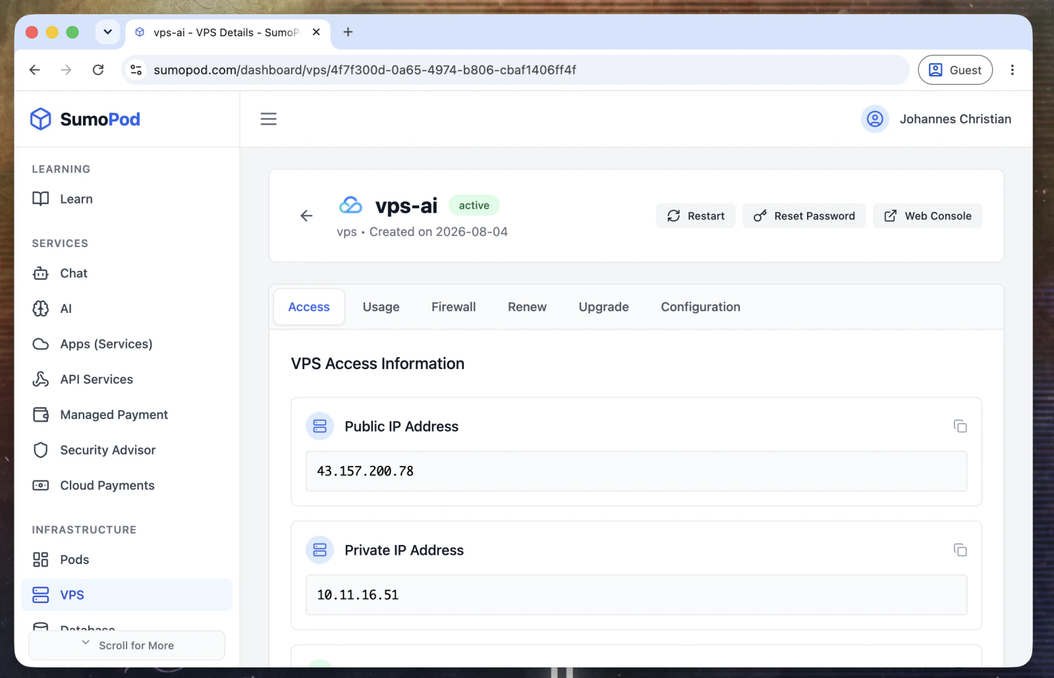The image size is (1054, 678).
Task: Click the public IP 43.157.200.78 field
Action: click(x=636, y=471)
